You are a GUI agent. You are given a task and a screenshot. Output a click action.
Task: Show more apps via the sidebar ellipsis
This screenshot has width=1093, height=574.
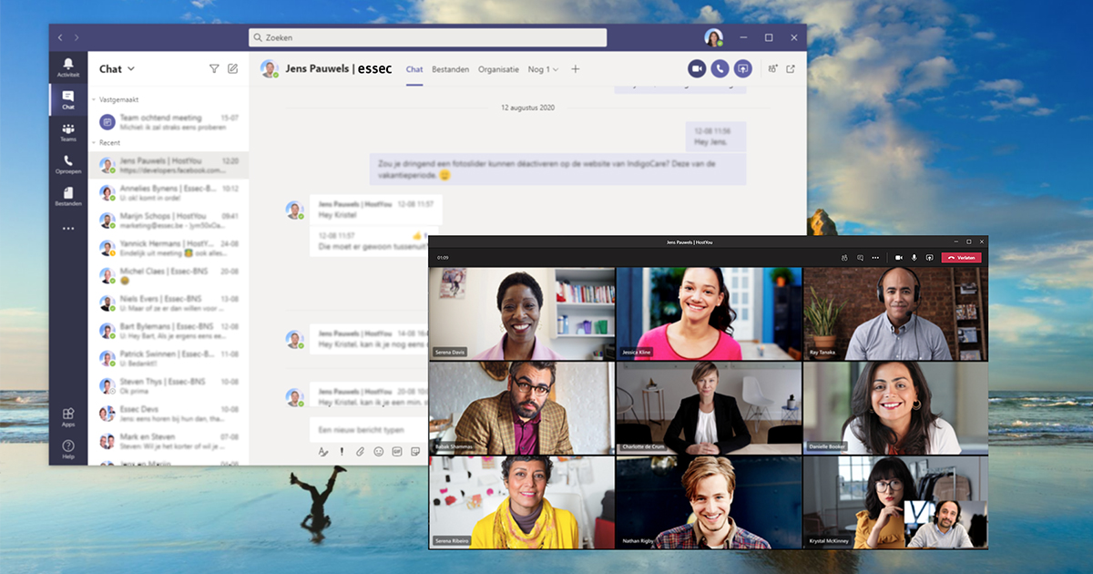pyautogui.click(x=68, y=229)
